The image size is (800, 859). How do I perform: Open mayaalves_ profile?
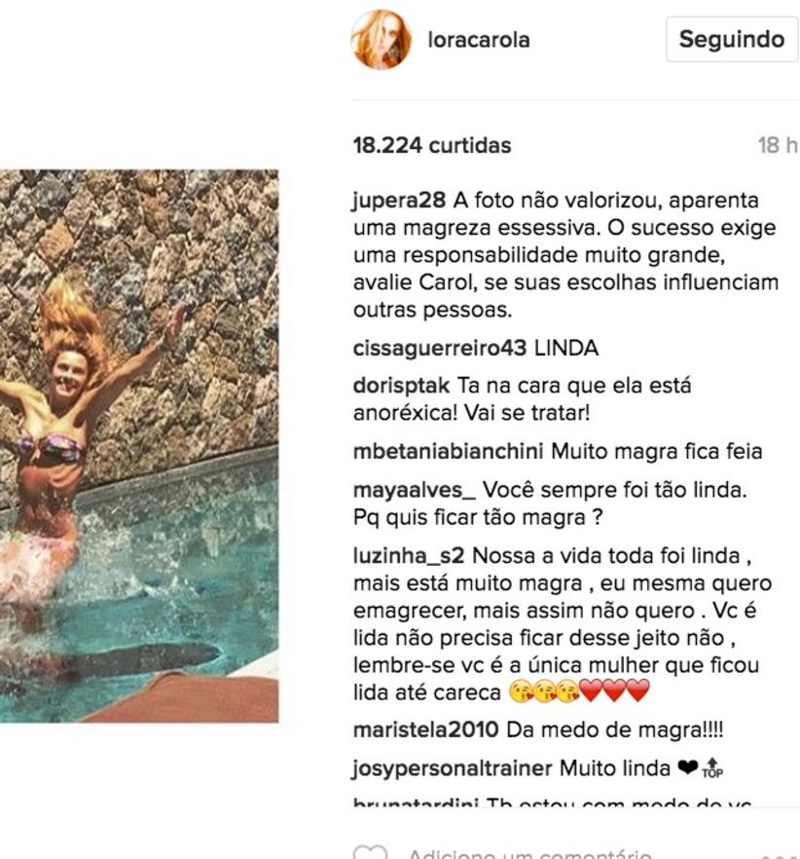coord(415,490)
